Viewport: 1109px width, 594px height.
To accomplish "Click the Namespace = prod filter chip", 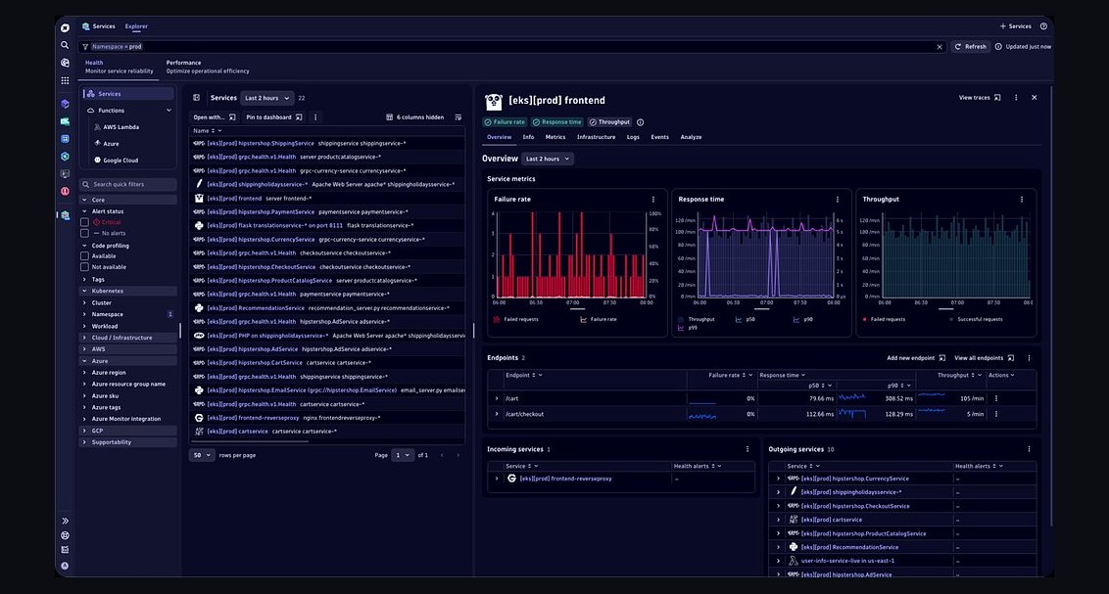I will (x=117, y=47).
